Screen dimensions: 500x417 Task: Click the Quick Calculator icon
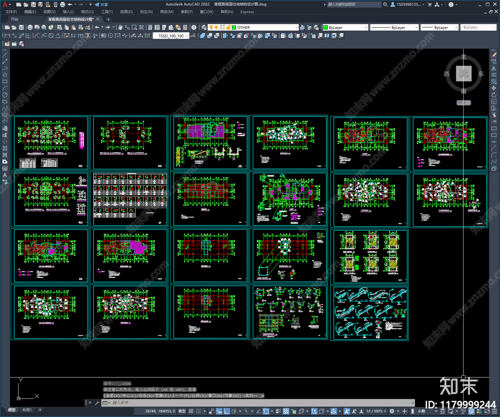click(x=185, y=28)
